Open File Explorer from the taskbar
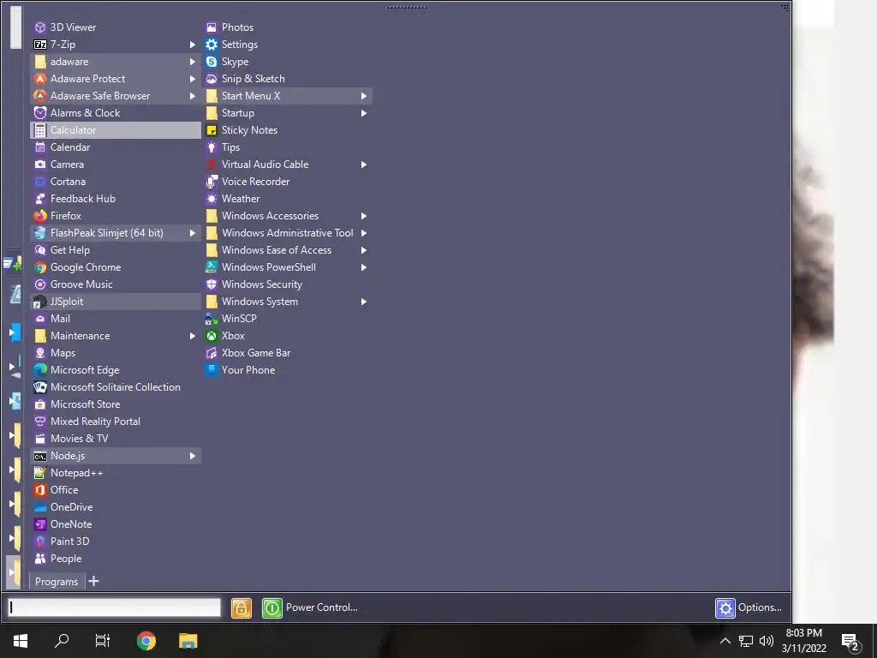Screen dimensions: 877x658 click(188, 641)
